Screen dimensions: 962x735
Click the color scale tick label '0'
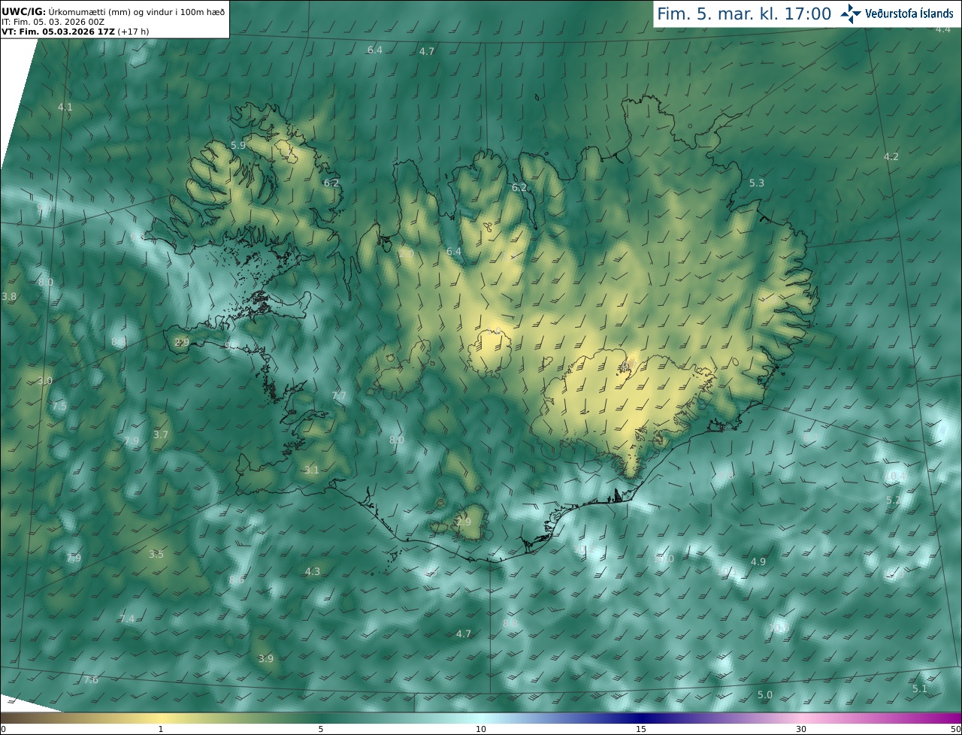(3, 729)
